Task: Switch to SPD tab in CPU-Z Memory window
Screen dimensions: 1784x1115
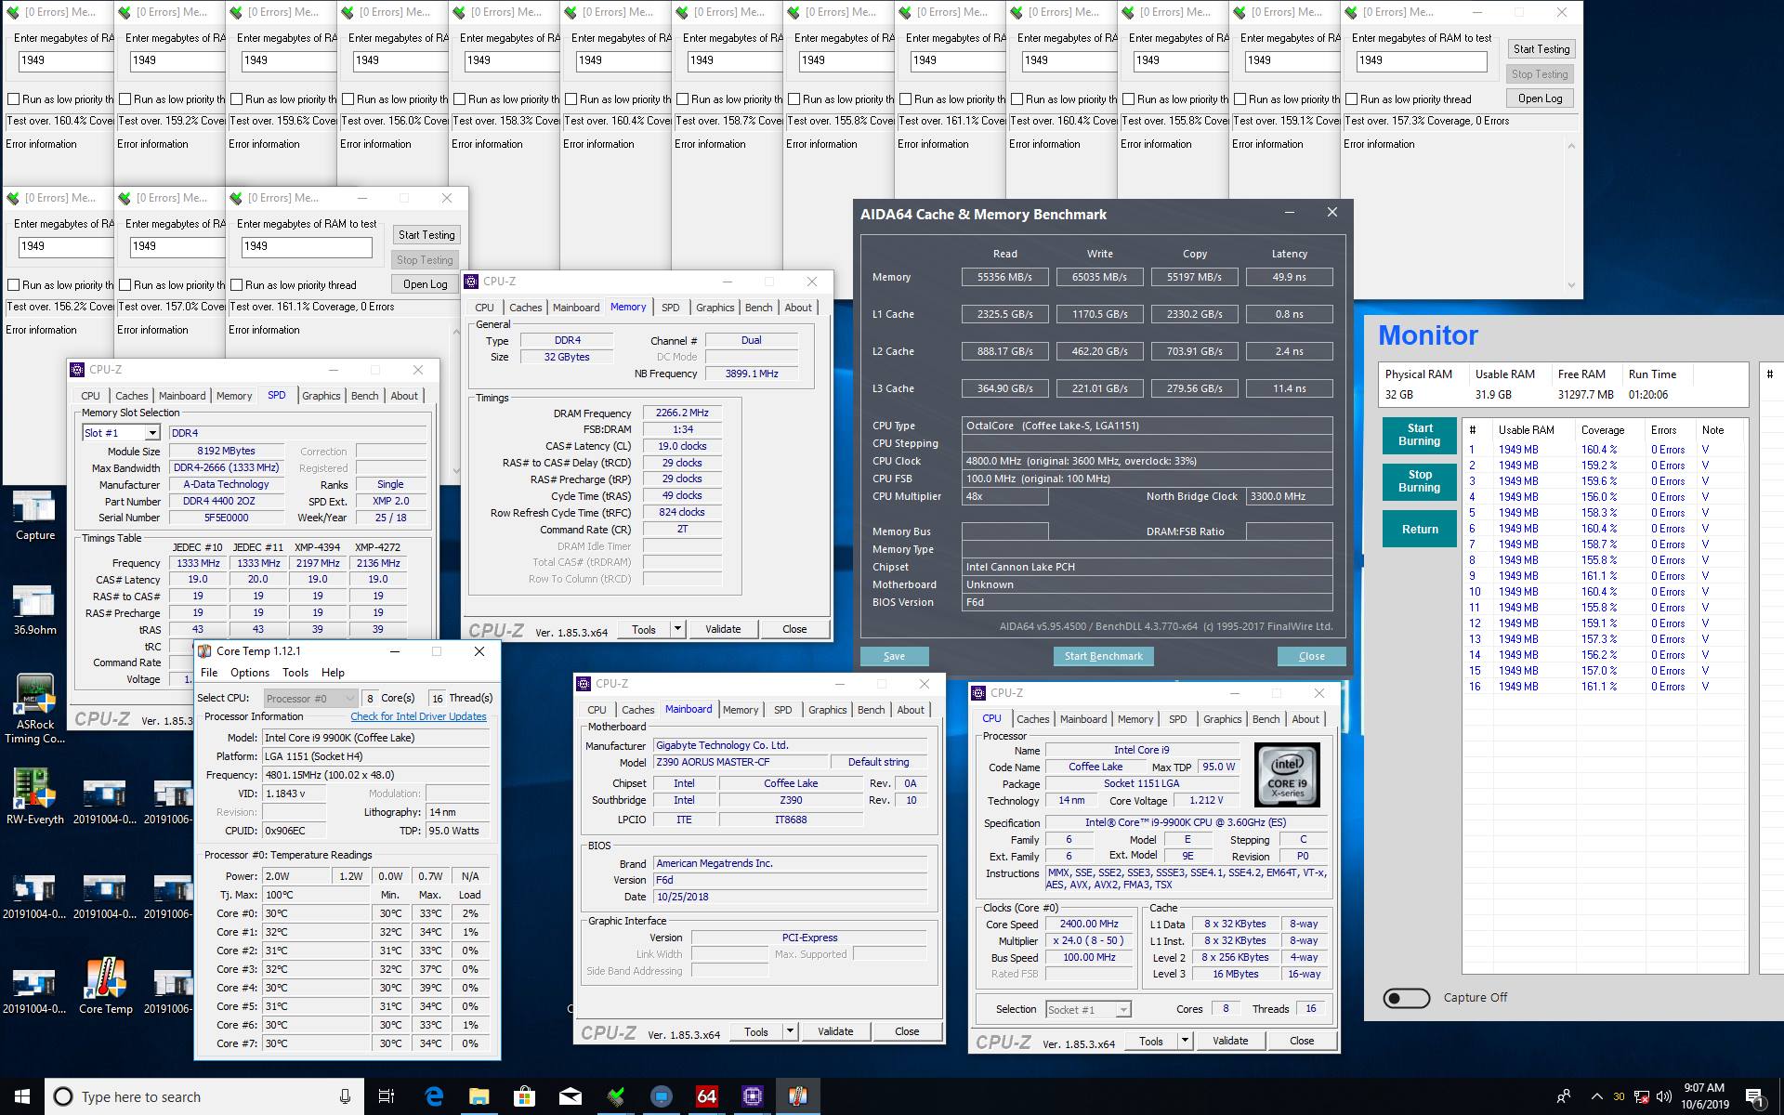Action: 670,308
